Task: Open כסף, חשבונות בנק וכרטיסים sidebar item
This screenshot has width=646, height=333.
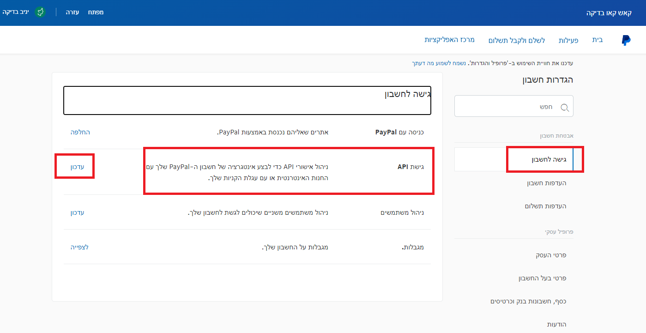Action: [x=528, y=301]
